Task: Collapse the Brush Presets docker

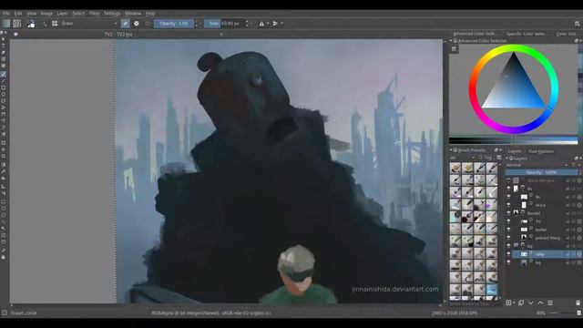Action: (x=451, y=150)
